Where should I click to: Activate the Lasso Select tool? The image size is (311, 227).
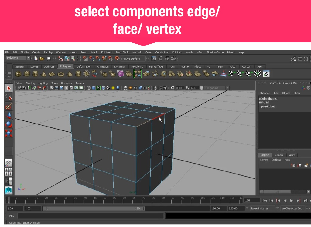coord(9,97)
